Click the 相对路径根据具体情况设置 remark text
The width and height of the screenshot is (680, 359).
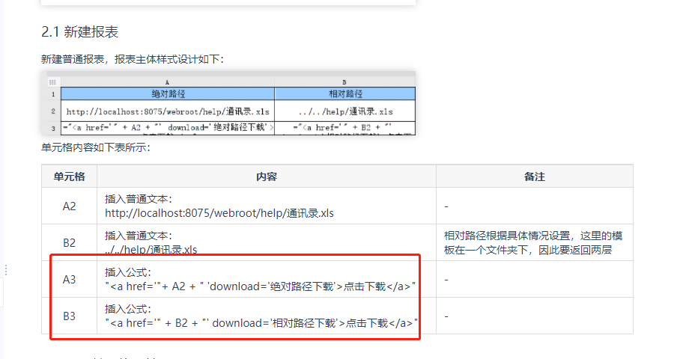pos(533,243)
